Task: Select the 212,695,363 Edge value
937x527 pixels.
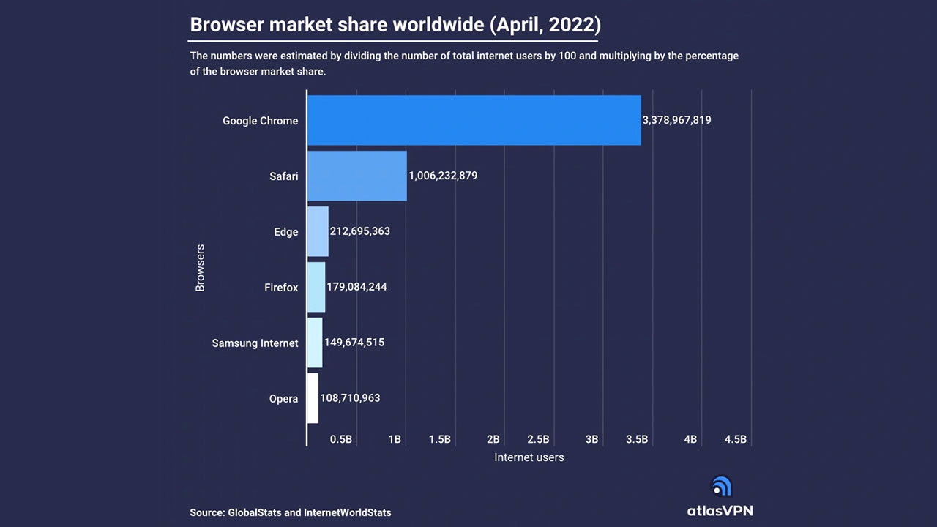Action: (x=360, y=231)
